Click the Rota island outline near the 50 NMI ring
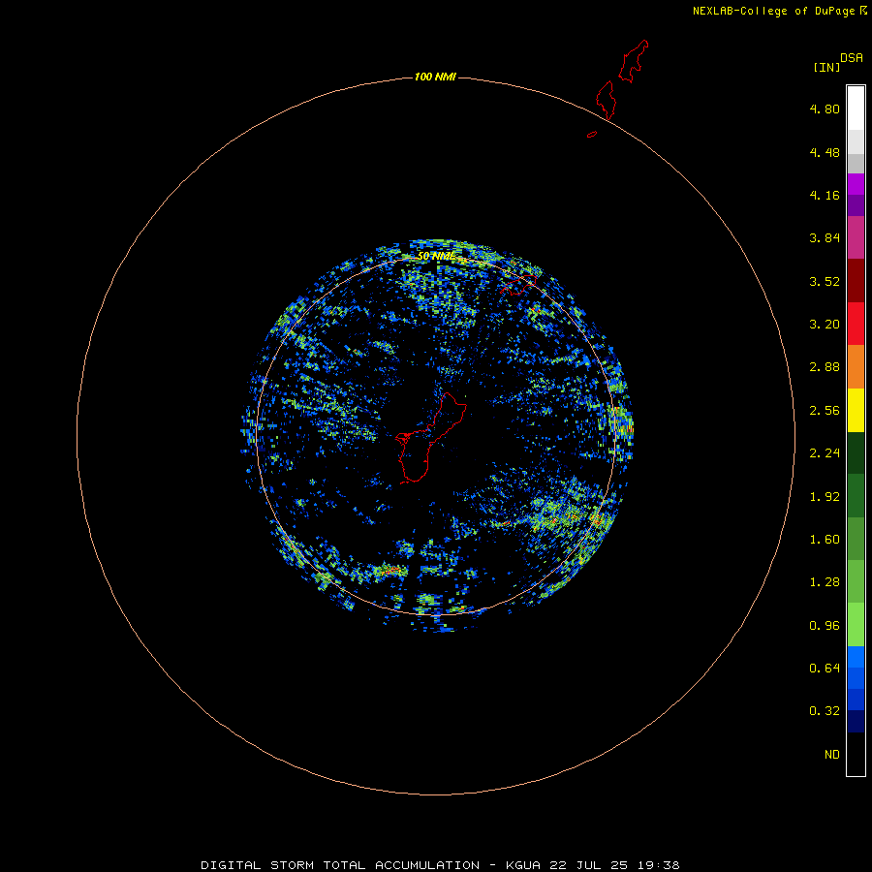The width and height of the screenshot is (872, 872). click(x=518, y=285)
